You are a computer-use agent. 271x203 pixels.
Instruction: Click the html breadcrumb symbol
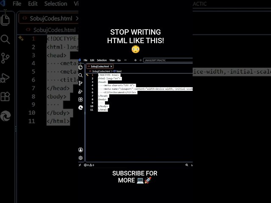(x=118, y=71)
